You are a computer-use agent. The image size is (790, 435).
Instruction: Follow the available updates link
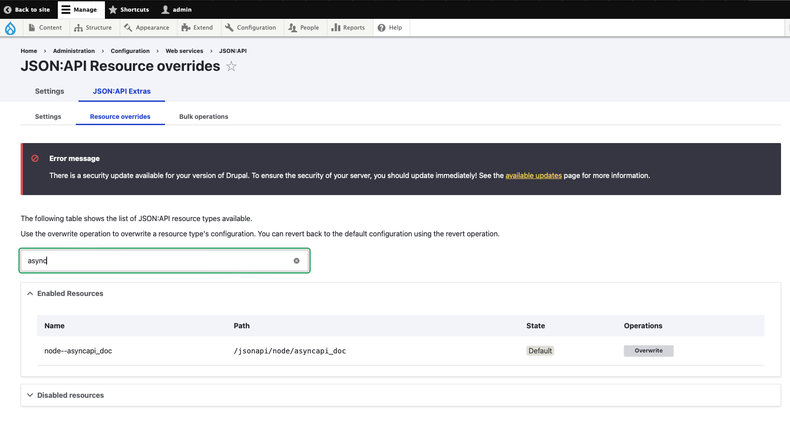click(534, 175)
